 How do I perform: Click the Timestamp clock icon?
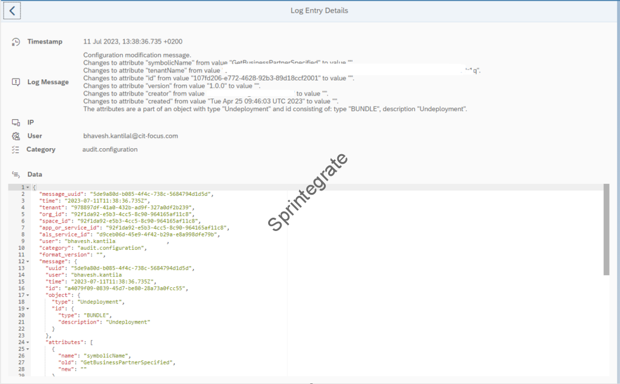pyautogui.click(x=16, y=42)
